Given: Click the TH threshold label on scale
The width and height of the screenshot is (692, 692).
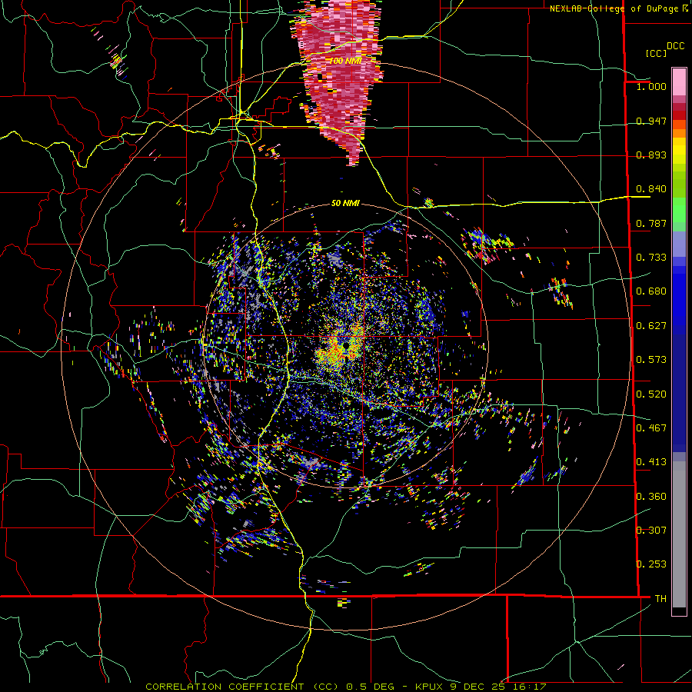Looking at the screenshot, I should point(660,599).
